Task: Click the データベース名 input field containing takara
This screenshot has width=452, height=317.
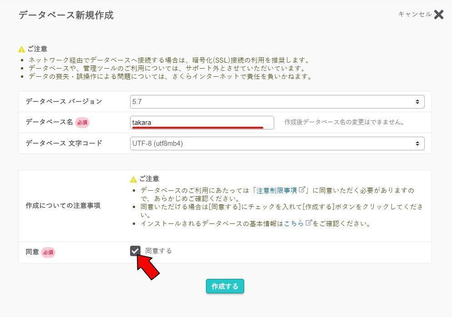Action: [x=202, y=122]
